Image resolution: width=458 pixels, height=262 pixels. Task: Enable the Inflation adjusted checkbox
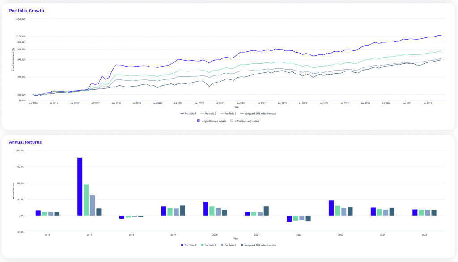coord(232,120)
